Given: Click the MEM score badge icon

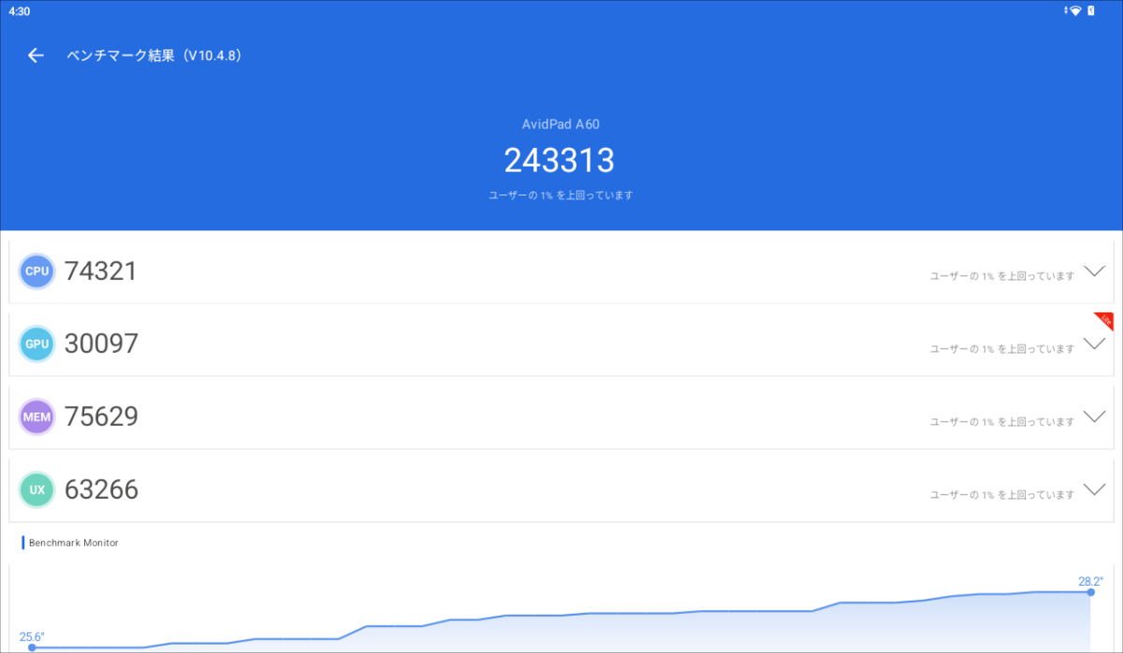Looking at the screenshot, I should tap(37, 417).
